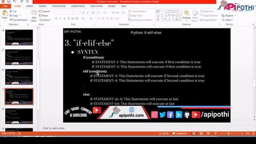Open Text Direction dropdown
The image size is (256, 144).
click(137, 11)
